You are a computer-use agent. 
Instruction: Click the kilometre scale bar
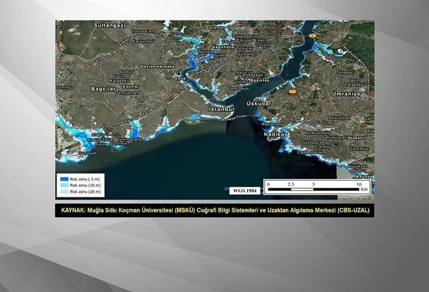[x=318, y=187]
